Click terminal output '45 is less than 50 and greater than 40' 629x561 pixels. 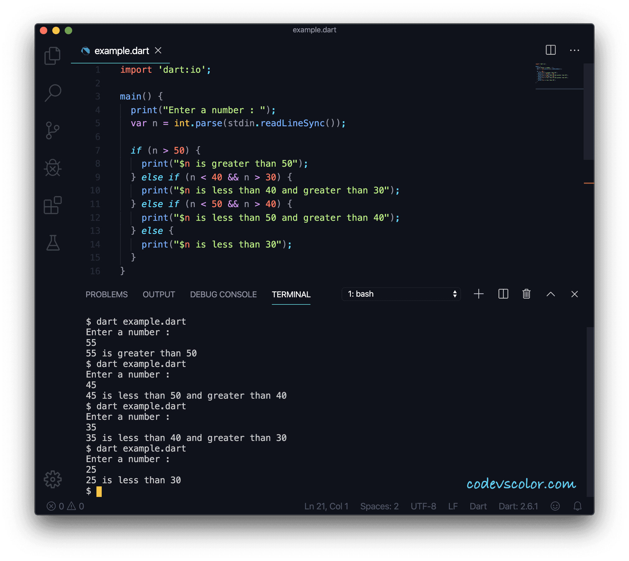point(186,396)
